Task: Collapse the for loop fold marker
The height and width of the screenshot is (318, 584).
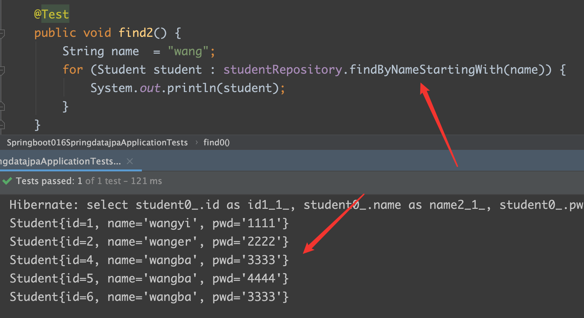Action: point(2,70)
